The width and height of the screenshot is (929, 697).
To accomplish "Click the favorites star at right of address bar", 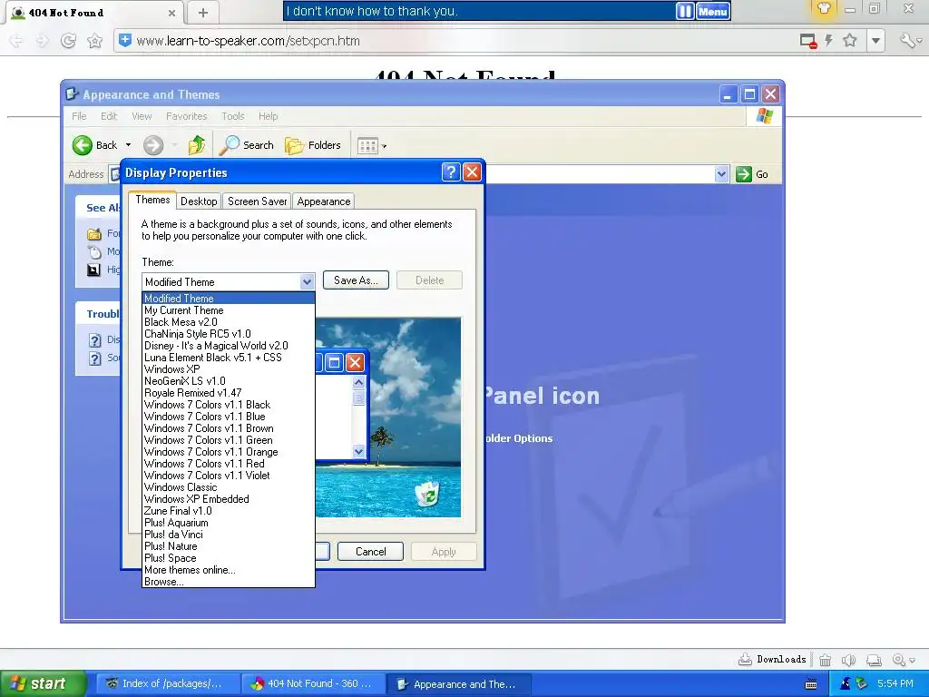I will [849, 40].
